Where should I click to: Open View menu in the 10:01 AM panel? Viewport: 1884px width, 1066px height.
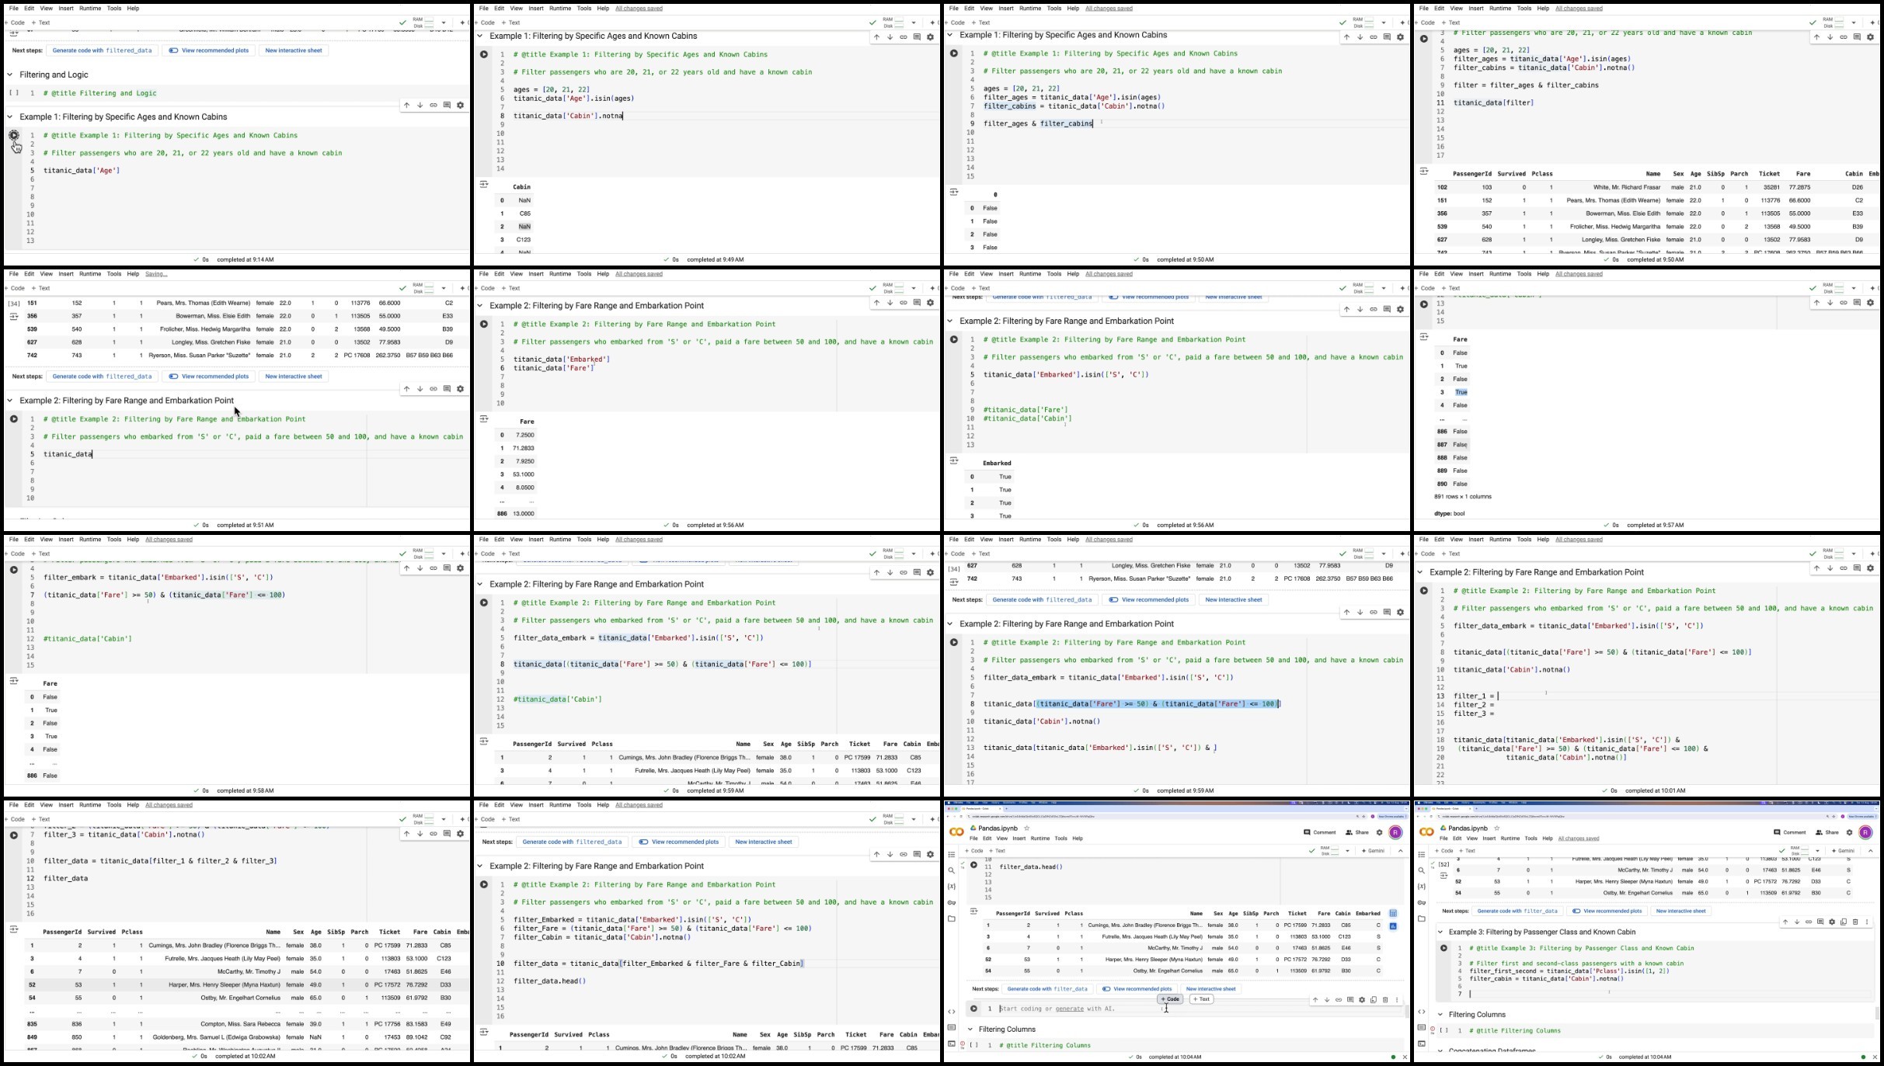1456,540
